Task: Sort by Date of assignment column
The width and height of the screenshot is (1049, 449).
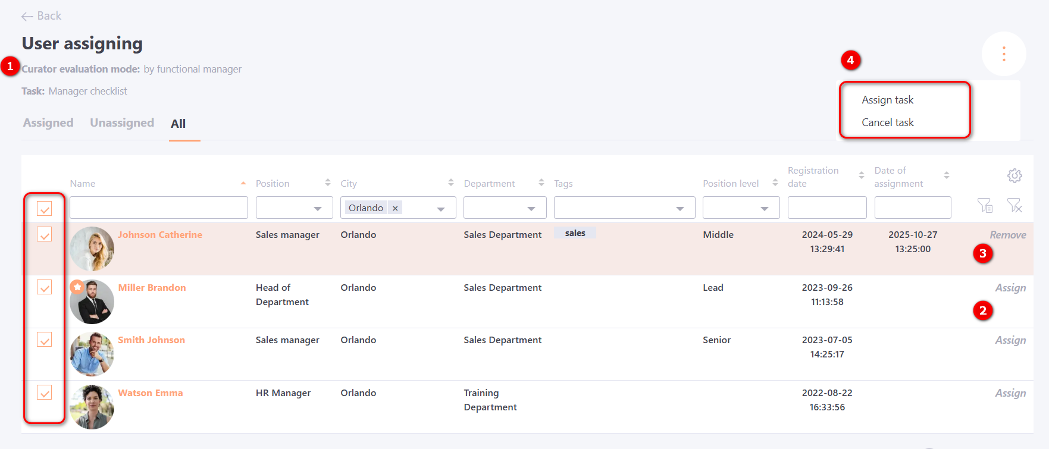Action: (x=946, y=175)
